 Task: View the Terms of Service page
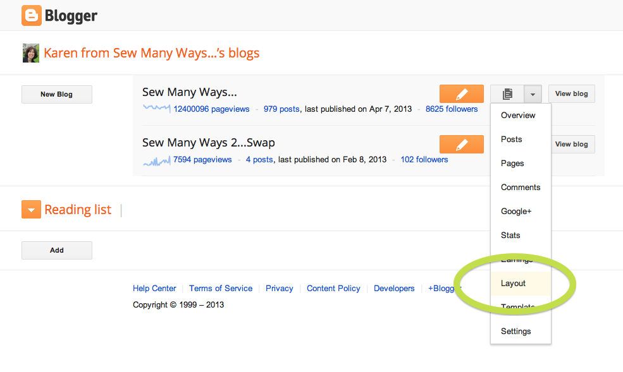(x=220, y=288)
